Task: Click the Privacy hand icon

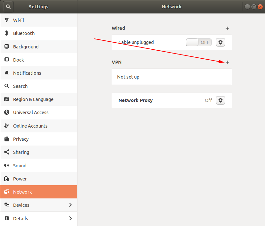Action: [6, 139]
